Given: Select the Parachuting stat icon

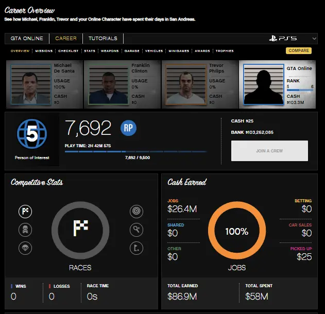Looking at the screenshot, I should tap(25, 247).
